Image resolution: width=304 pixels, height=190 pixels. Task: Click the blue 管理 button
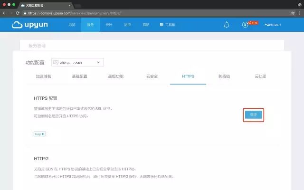[253, 115]
